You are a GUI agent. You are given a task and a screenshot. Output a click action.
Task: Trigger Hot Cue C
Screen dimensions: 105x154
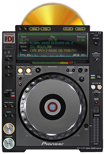[x=9, y=75]
